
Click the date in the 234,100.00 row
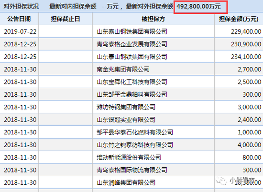(x=20, y=57)
